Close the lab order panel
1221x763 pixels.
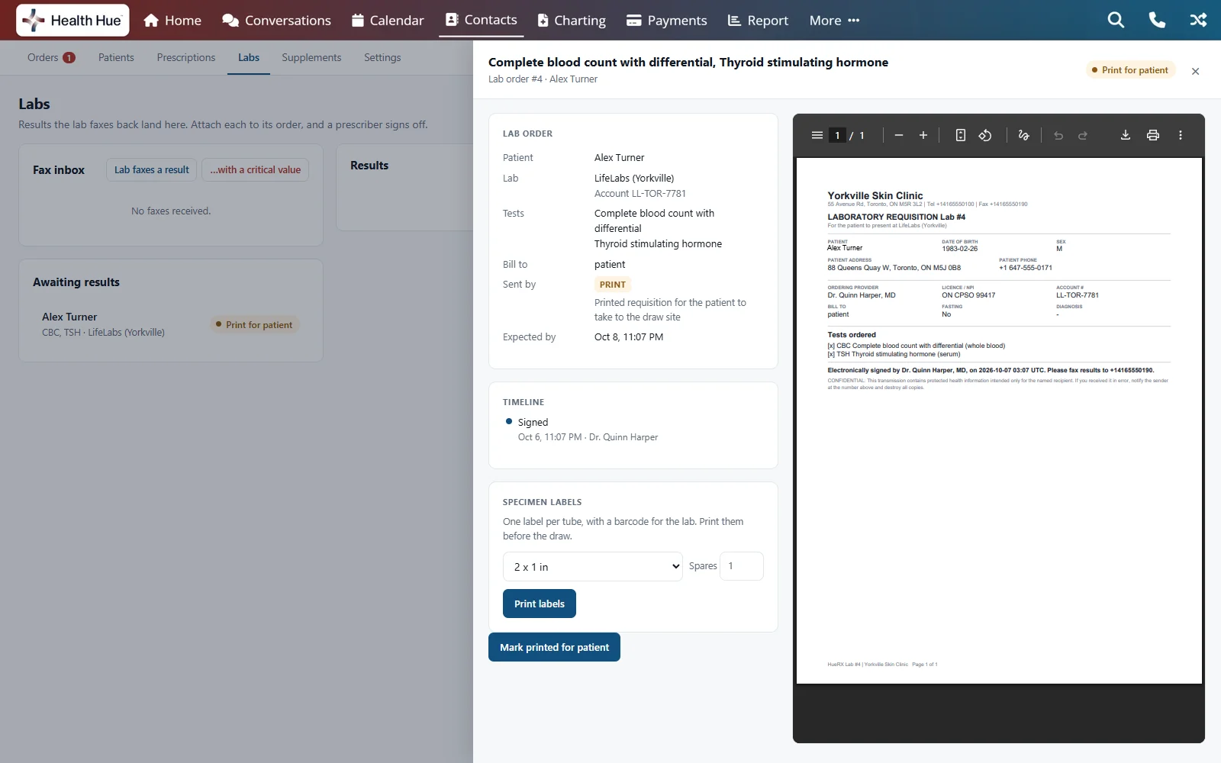[1196, 71]
